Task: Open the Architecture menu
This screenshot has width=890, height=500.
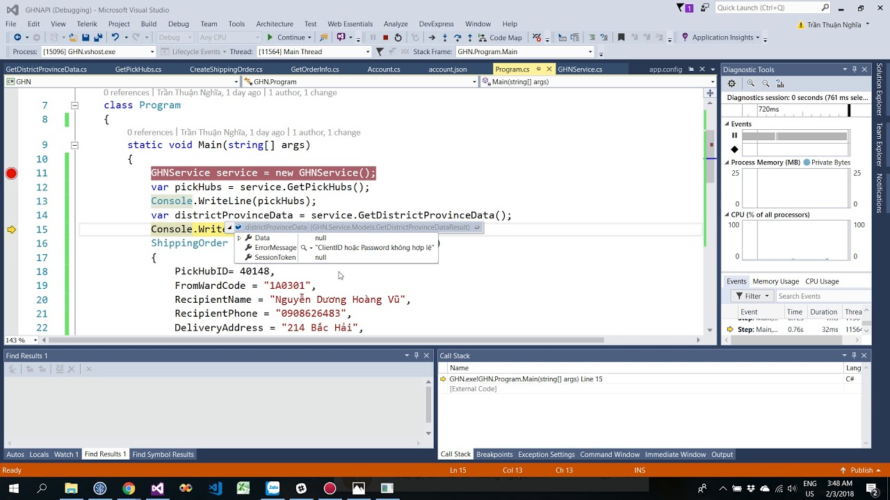Action: (275, 24)
